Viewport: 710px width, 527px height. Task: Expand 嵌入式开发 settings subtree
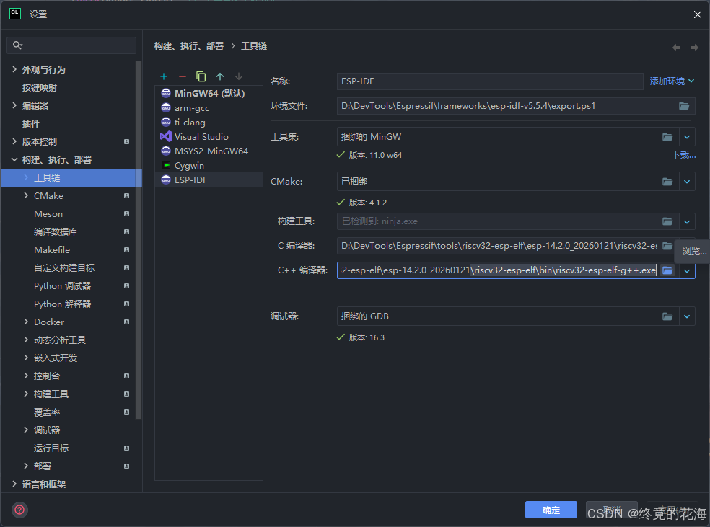tap(26, 358)
